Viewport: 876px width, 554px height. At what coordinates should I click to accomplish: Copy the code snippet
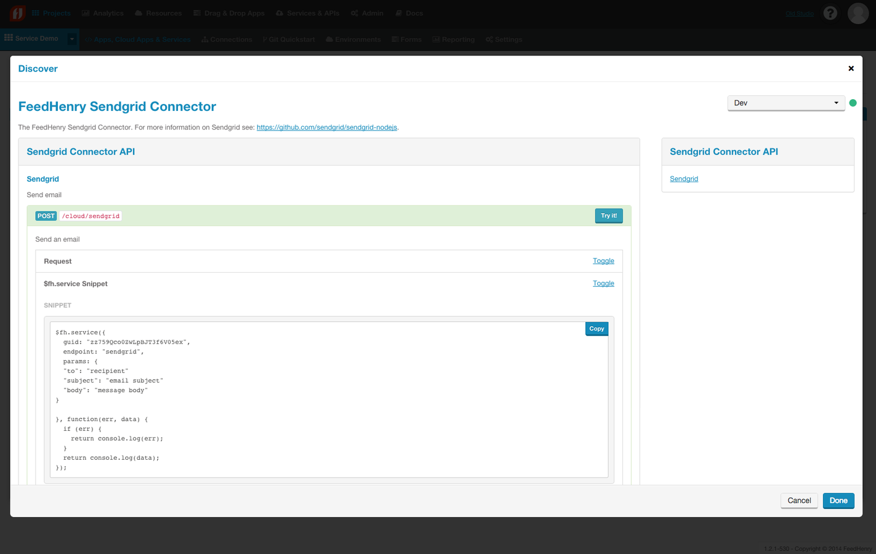pos(596,329)
